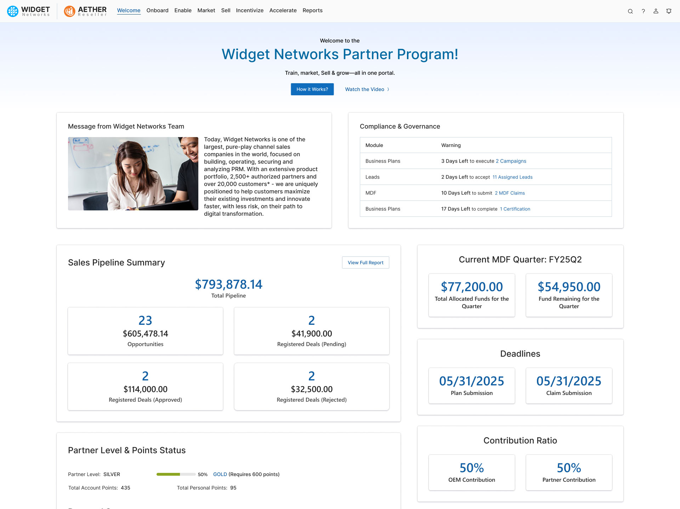Open the 2 MDF Claims link

click(x=510, y=193)
